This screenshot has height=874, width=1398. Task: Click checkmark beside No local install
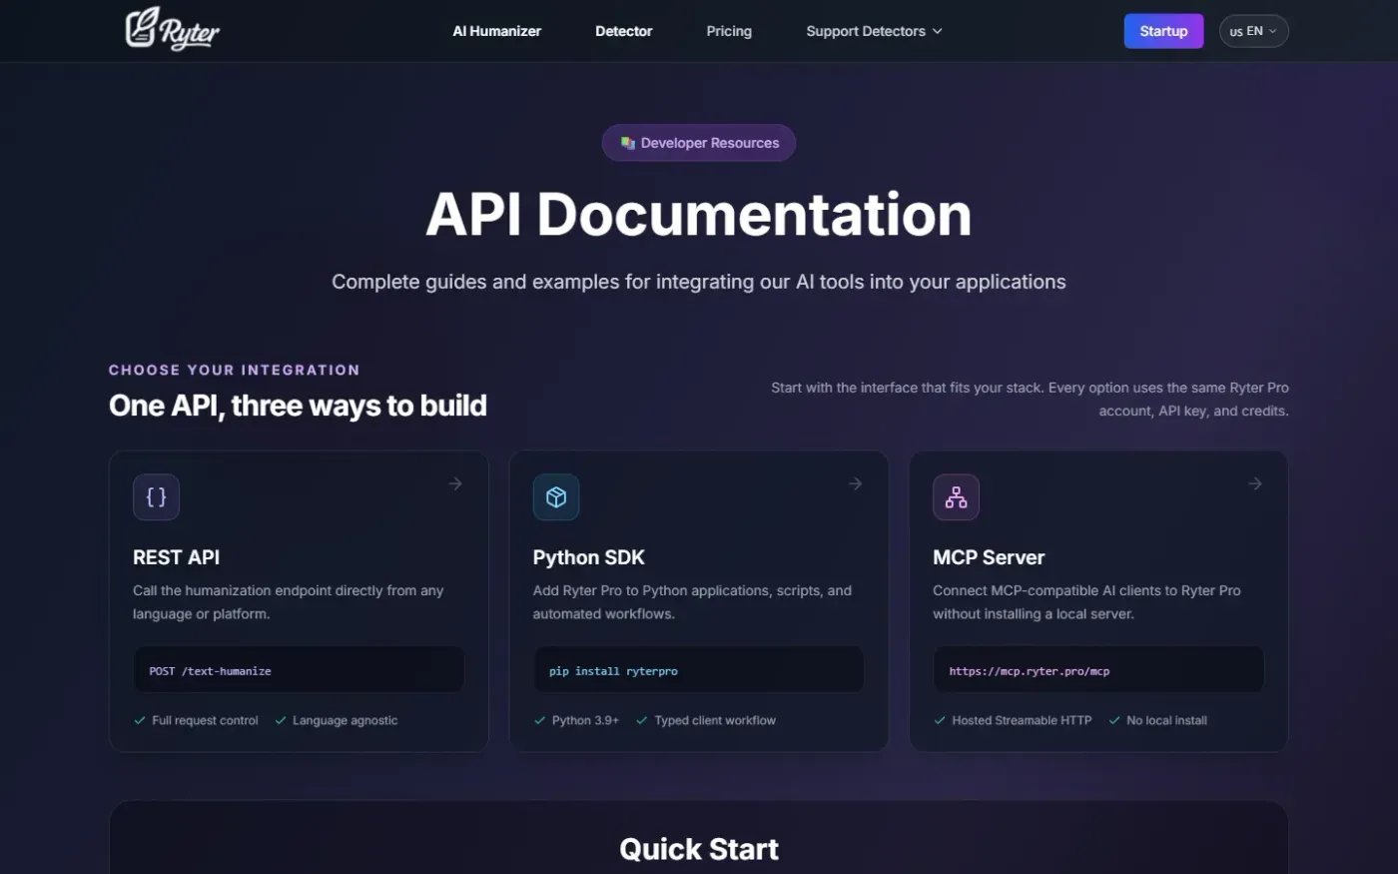coord(1114,720)
